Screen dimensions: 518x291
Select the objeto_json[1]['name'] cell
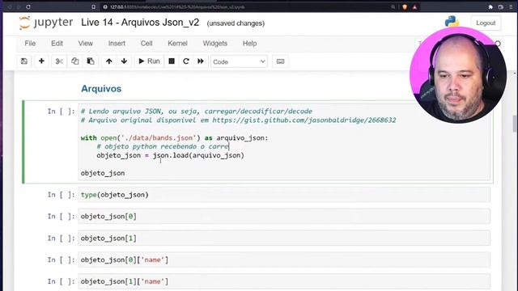point(284,282)
